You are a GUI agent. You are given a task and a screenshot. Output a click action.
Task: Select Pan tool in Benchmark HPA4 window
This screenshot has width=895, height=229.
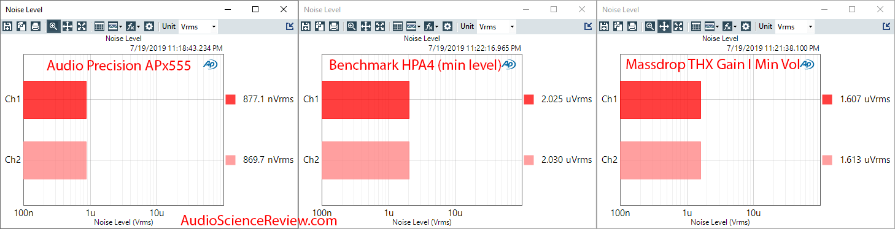(x=366, y=26)
